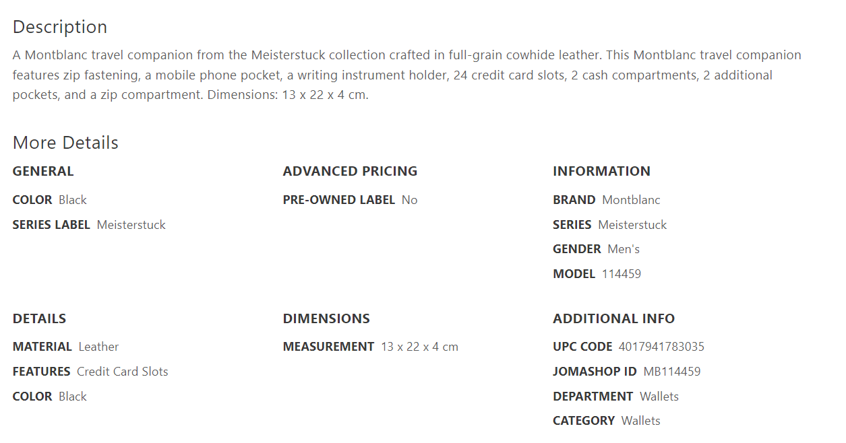Click the Montblanc brand value
846x443 pixels.
pyautogui.click(x=631, y=200)
